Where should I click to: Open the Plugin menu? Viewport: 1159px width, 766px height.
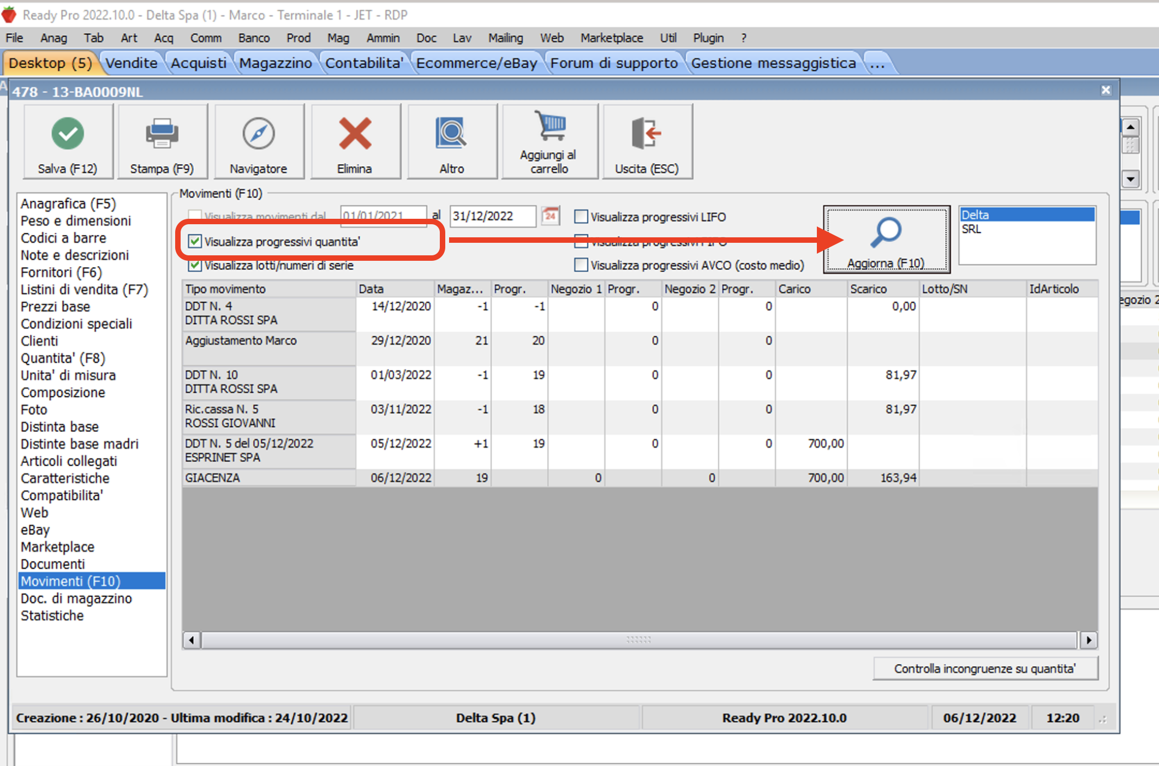tap(708, 38)
